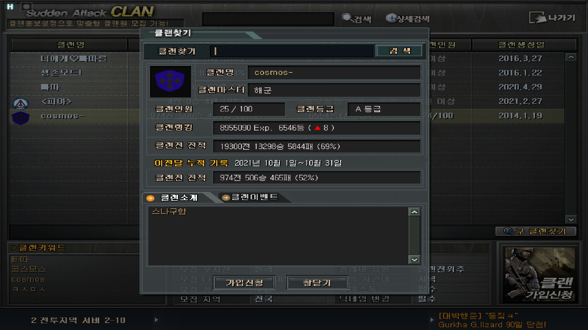Click the 창닫기 close window button

317,283
